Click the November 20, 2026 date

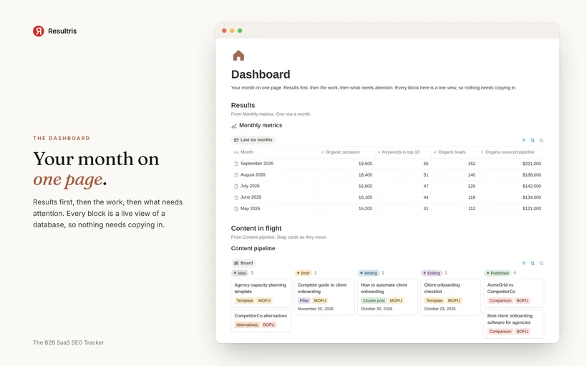click(x=315, y=309)
